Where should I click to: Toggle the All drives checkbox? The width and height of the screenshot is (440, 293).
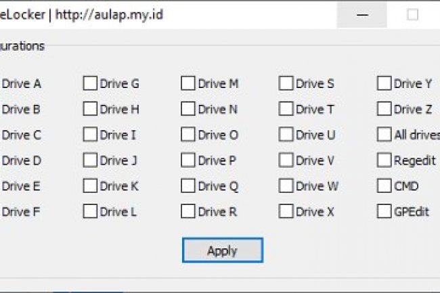coord(384,135)
